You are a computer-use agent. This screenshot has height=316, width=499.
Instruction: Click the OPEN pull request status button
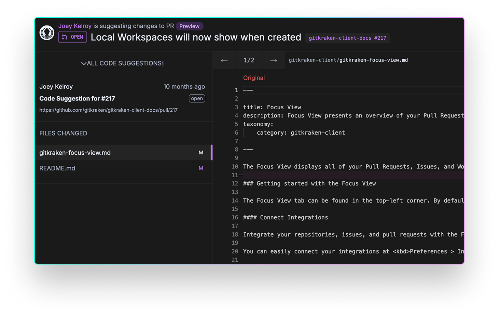(x=72, y=37)
